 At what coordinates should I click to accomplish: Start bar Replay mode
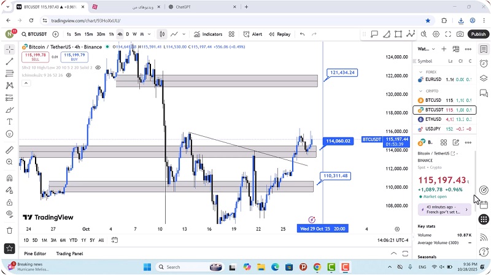(x=279, y=34)
